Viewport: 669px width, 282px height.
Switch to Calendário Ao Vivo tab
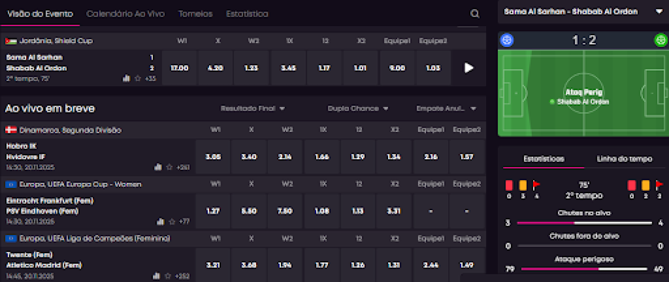125,14
